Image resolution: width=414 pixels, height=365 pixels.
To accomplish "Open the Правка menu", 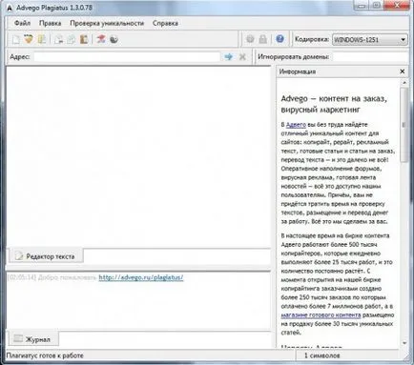I will coord(51,23).
